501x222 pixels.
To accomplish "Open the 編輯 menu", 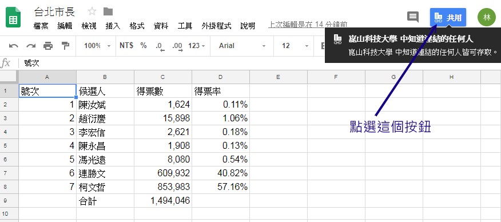I will (x=65, y=26).
